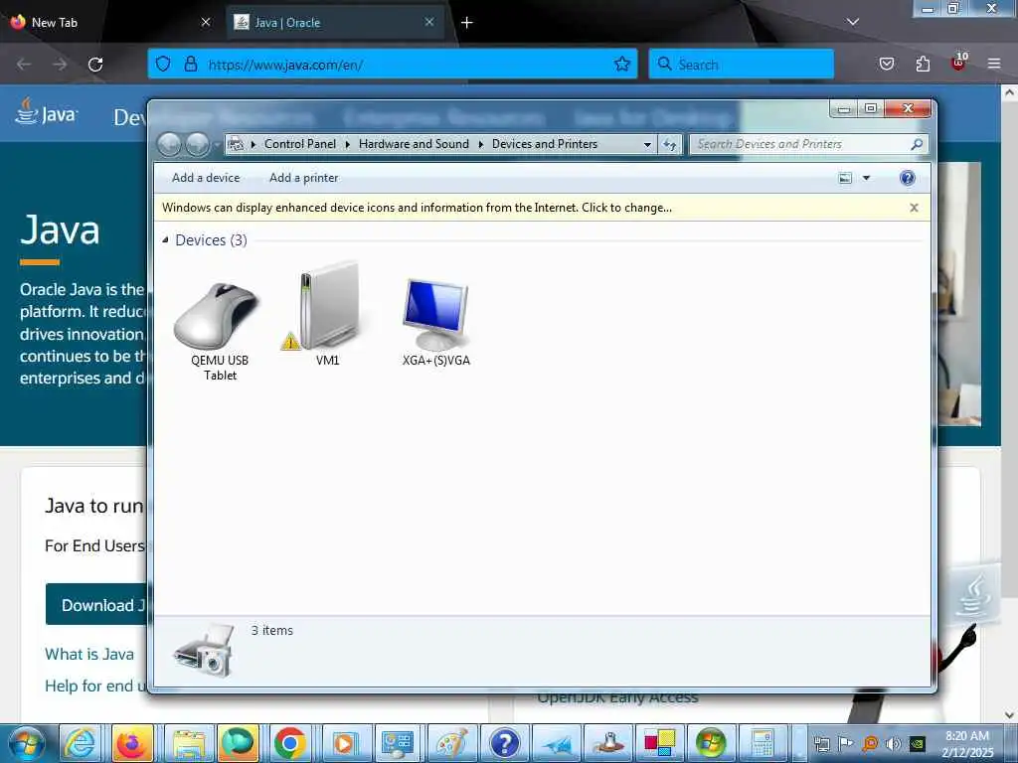This screenshot has width=1018, height=763.
Task: Click Add a printer
Action: coord(304,178)
